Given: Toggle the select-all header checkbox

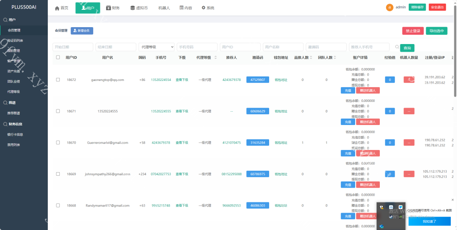Looking at the screenshot, I should (58, 57).
